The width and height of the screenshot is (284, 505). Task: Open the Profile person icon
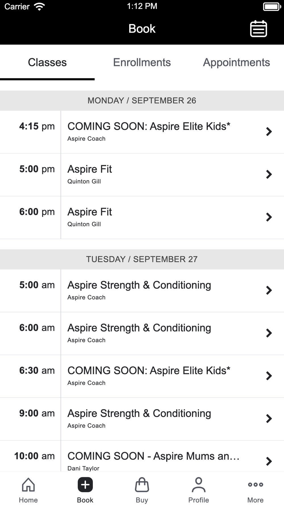click(x=199, y=485)
